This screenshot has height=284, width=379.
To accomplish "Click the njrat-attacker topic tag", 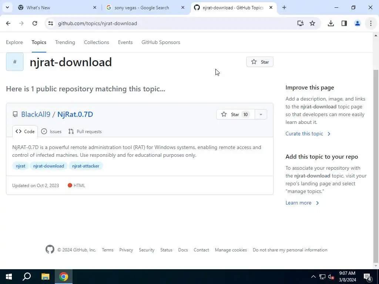I will 85,166.
